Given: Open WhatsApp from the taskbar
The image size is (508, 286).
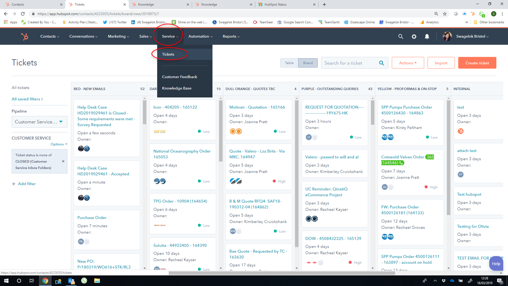Looking at the screenshot, I should click(84, 281).
